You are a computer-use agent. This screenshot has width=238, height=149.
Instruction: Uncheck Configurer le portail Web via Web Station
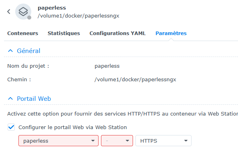[11, 127]
